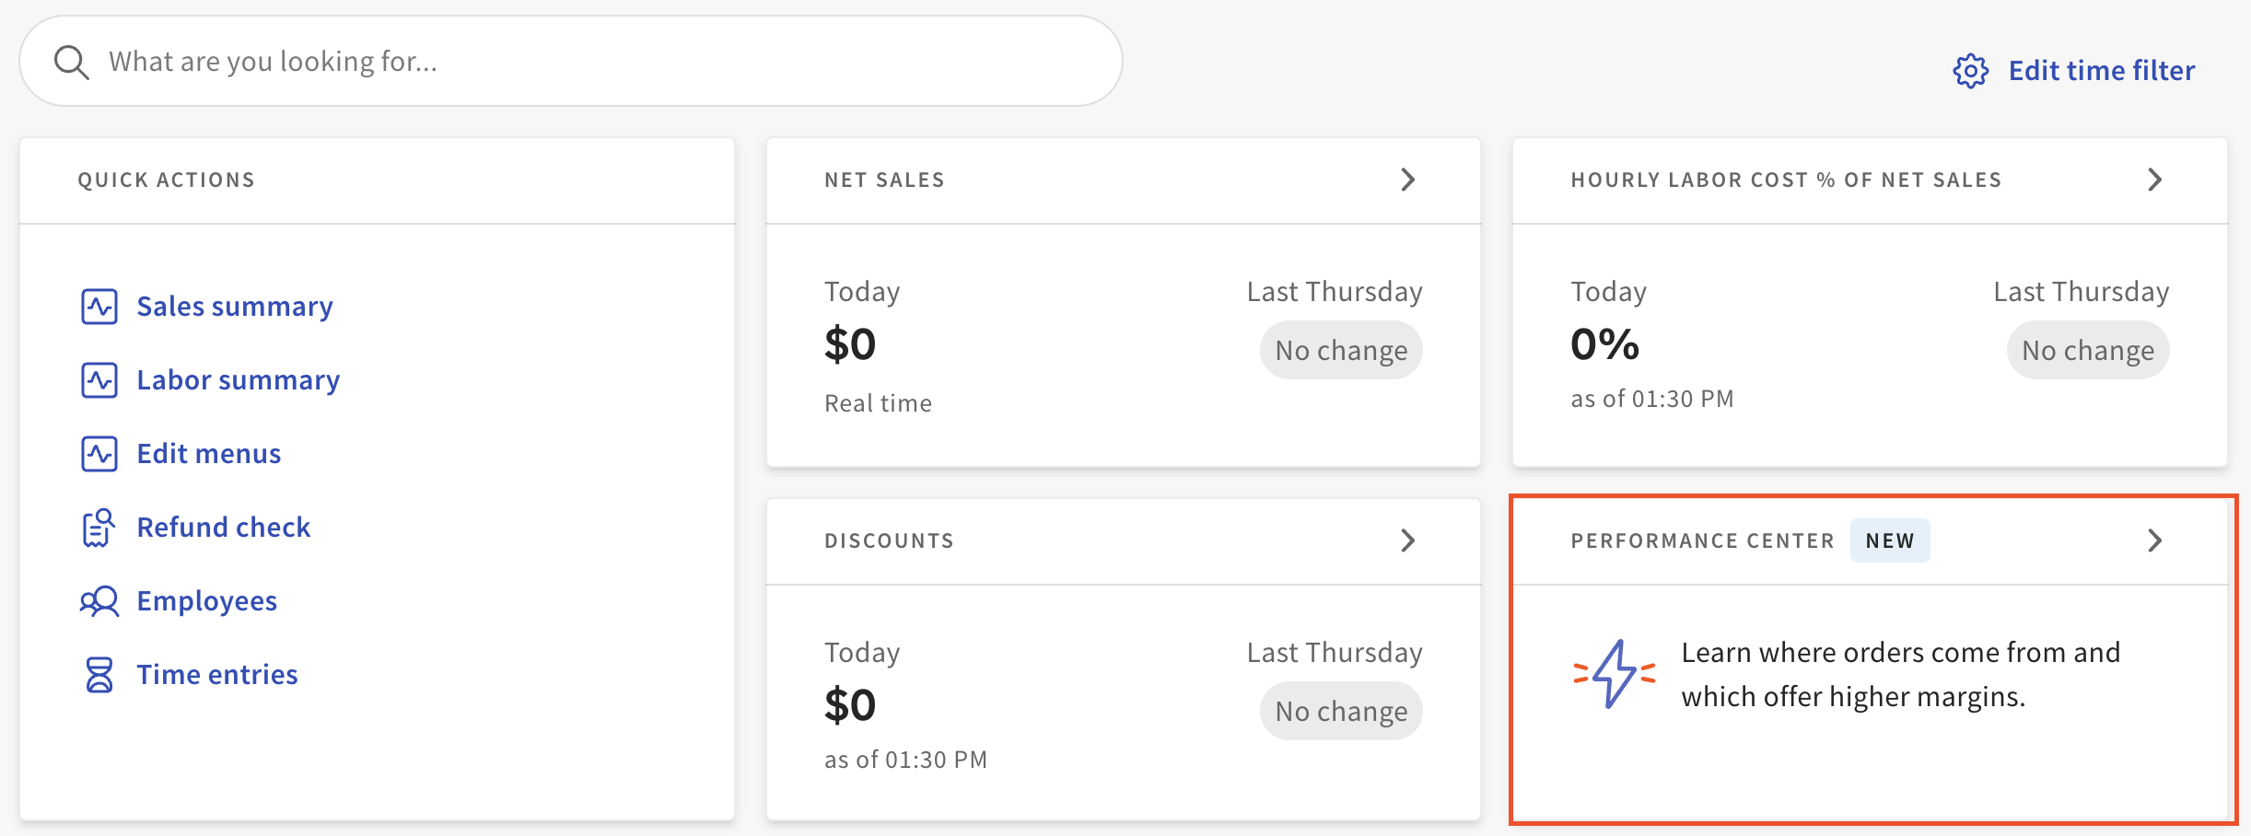Click the Labor summary chart icon

(x=100, y=378)
